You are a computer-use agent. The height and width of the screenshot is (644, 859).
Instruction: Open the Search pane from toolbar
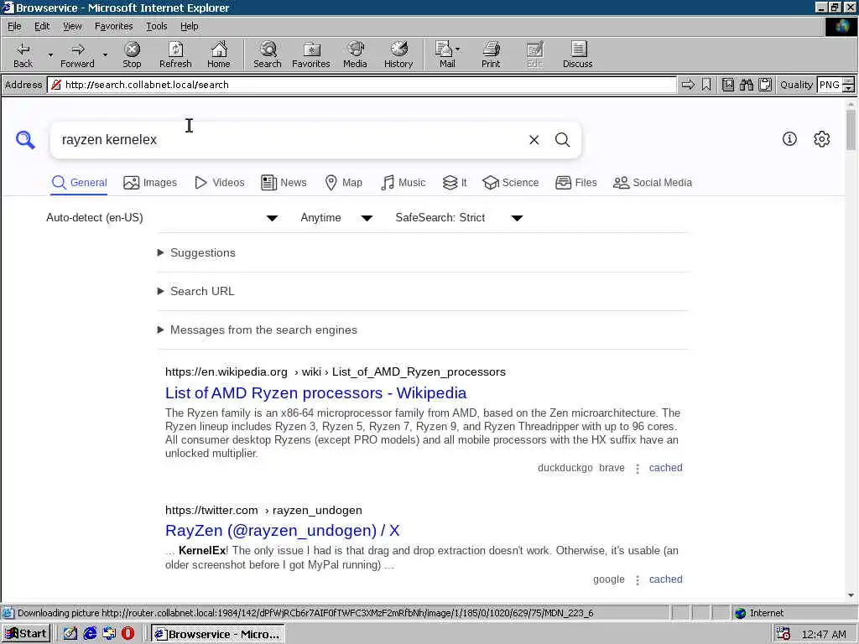click(268, 55)
